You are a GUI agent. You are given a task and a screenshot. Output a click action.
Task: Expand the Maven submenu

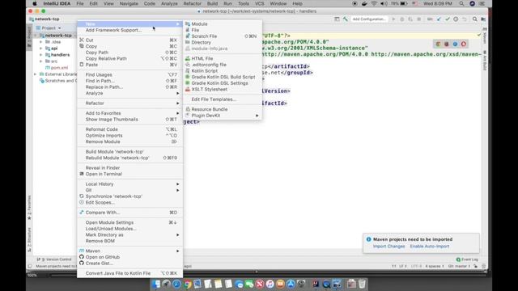tap(129, 251)
